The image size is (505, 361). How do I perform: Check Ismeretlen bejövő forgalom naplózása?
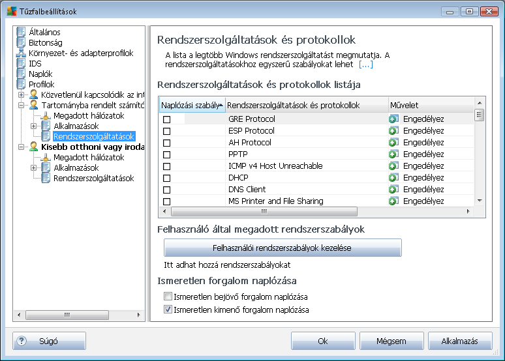pos(168,296)
